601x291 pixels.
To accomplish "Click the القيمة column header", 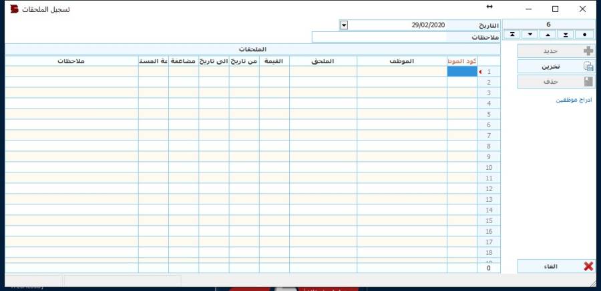I will [x=274, y=61].
